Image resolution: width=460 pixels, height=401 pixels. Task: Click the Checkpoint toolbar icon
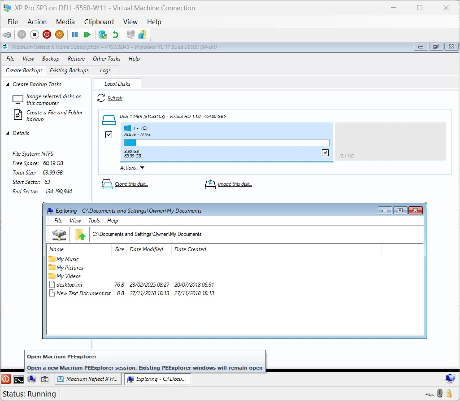point(103,35)
